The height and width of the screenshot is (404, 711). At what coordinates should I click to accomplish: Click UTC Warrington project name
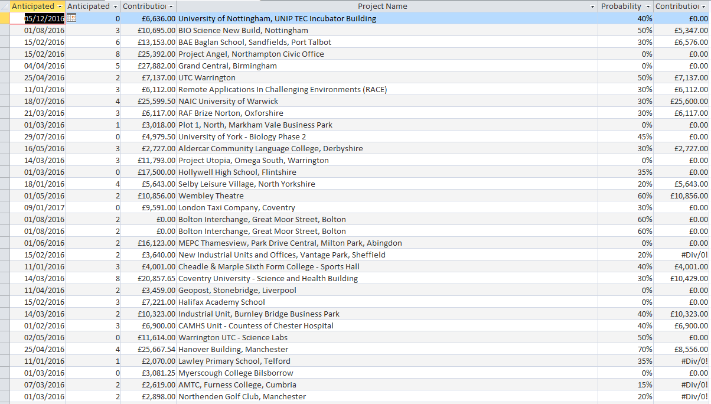click(x=207, y=77)
